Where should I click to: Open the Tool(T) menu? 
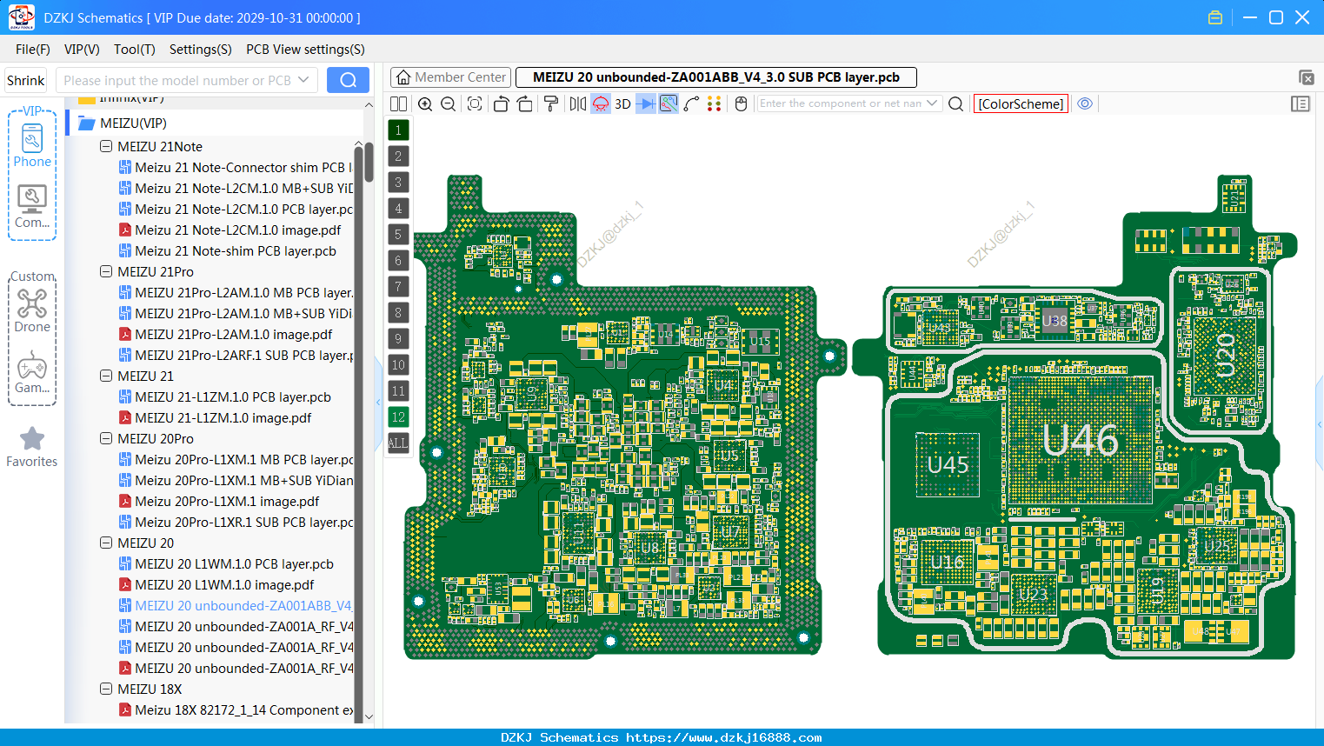click(x=135, y=50)
